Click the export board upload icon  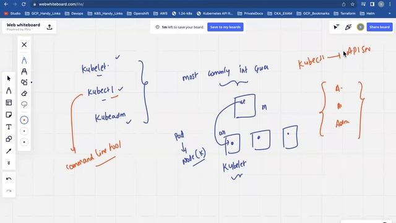pos(49,27)
